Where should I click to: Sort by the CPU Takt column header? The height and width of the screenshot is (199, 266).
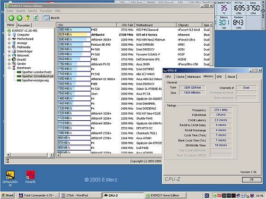click(x=126, y=25)
